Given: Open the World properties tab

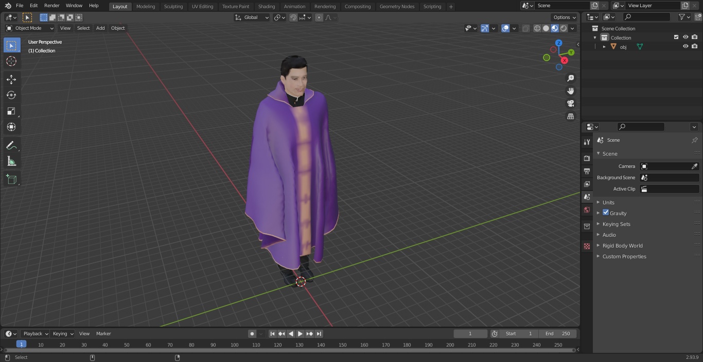Looking at the screenshot, I should tap(587, 209).
